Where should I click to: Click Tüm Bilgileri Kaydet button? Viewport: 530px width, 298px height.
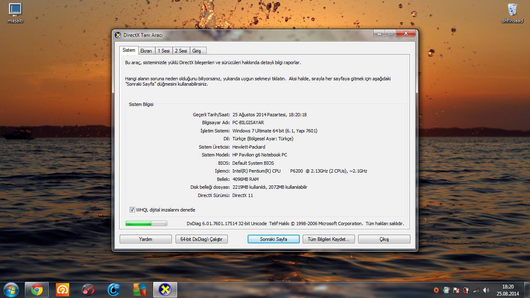329,239
